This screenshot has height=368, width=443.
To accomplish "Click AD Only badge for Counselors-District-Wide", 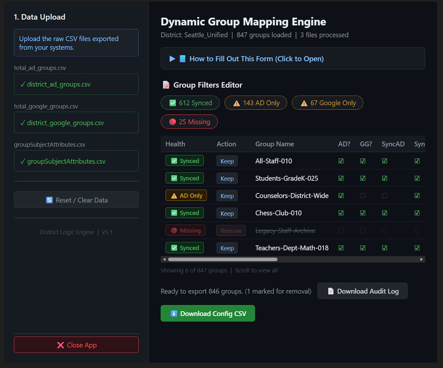I will 186,195.
